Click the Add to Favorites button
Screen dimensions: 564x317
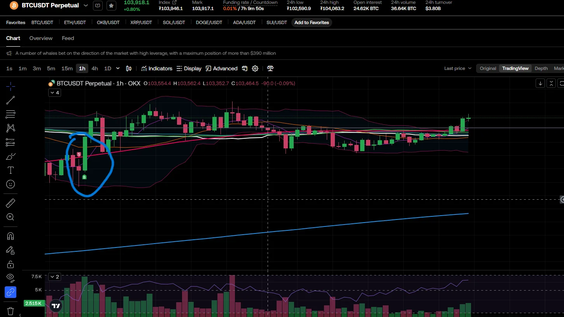[x=312, y=23]
